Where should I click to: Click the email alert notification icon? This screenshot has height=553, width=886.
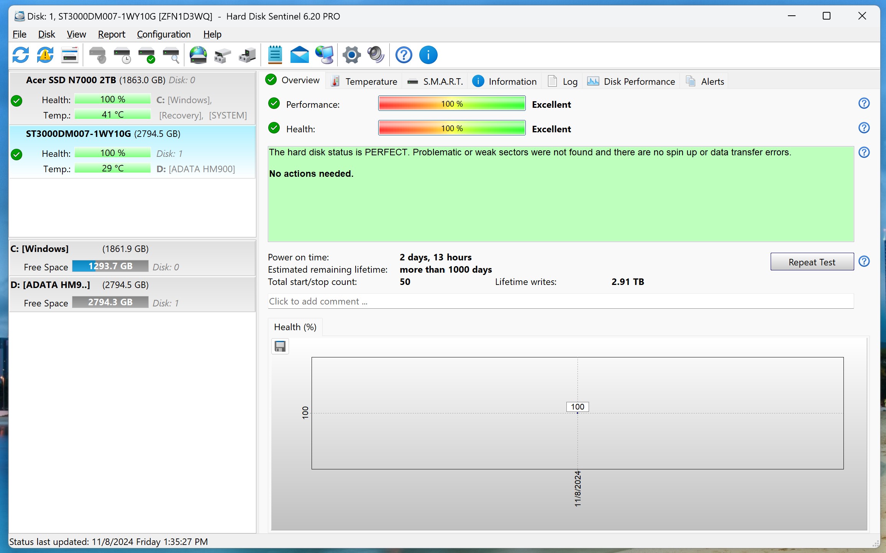click(x=299, y=55)
